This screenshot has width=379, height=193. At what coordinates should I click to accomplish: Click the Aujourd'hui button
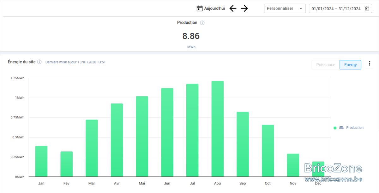(x=211, y=9)
